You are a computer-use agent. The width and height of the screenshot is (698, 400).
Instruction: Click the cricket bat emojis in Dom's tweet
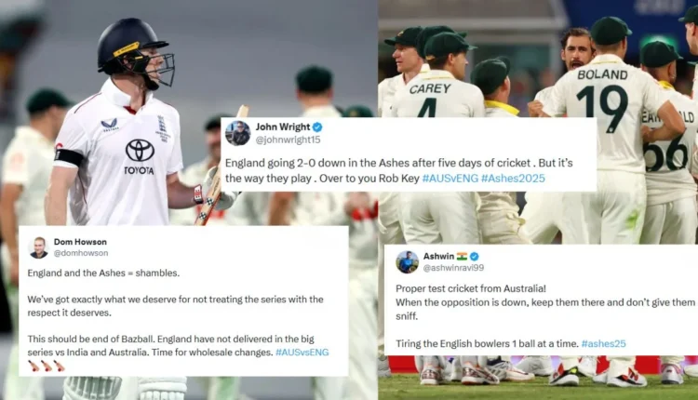(47, 366)
